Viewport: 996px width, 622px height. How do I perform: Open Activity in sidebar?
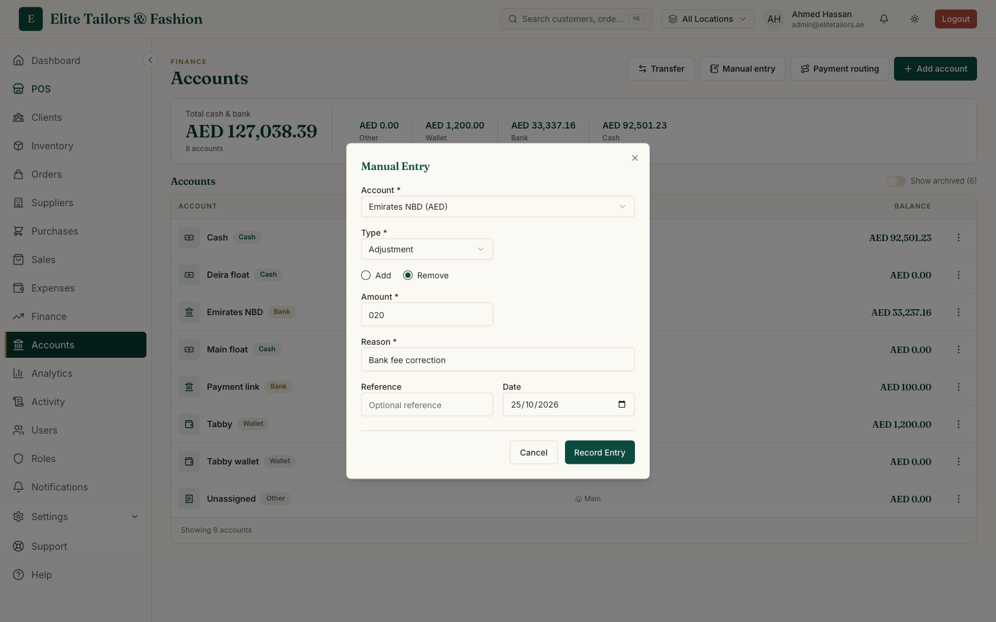[x=76, y=402]
